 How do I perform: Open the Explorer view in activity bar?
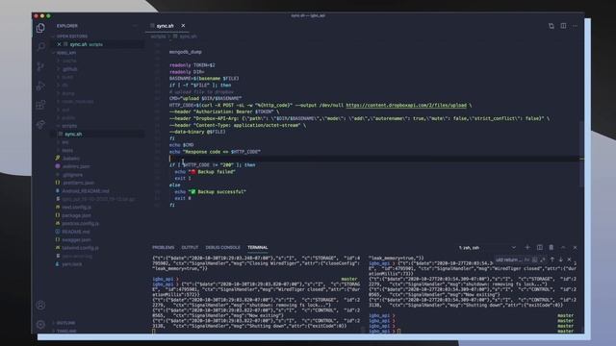[40, 28]
